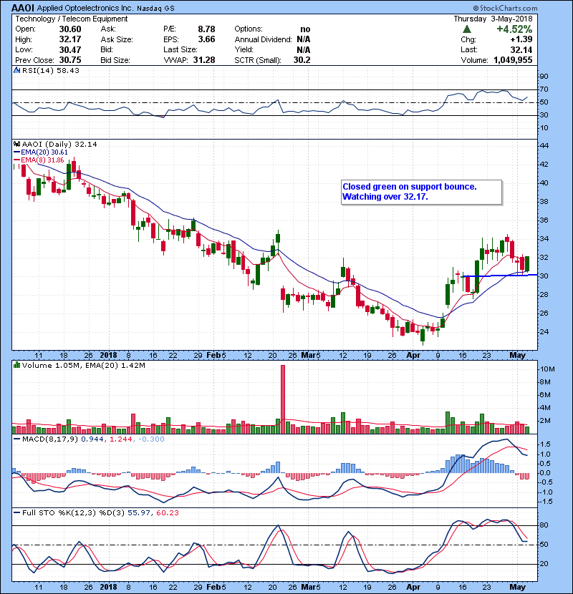Image resolution: width=573 pixels, height=594 pixels.
Task: Click the "Last Size:" field label
Action: tap(180, 49)
